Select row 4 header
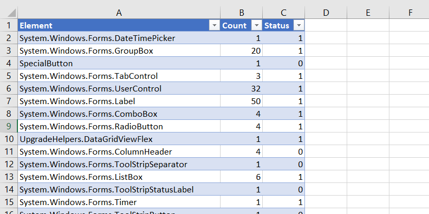429x214 pixels. tap(9, 63)
